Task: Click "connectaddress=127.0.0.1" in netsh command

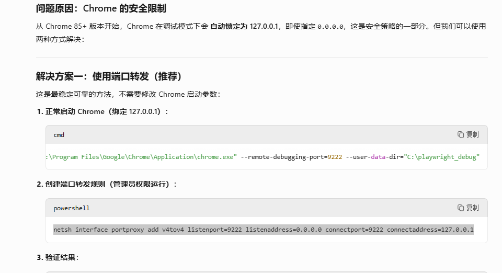Action: pyautogui.click(x=430, y=230)
